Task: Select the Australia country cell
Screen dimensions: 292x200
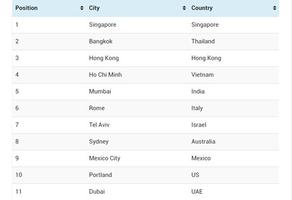Action: click(x=203, y=142)
